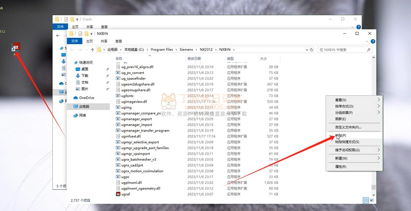Screen dimensions: 411x211
Task: Click the ugpc application icon
Action: (118, 177)
